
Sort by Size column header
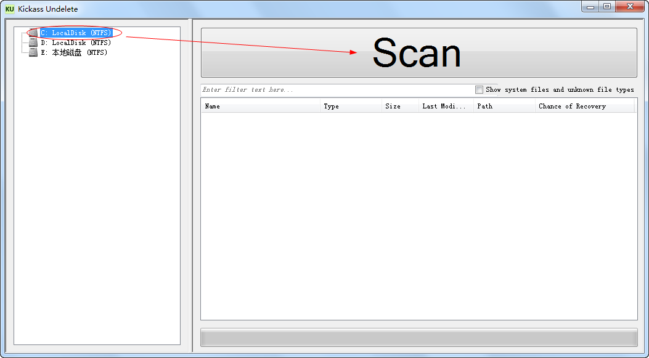pos(400,107)
